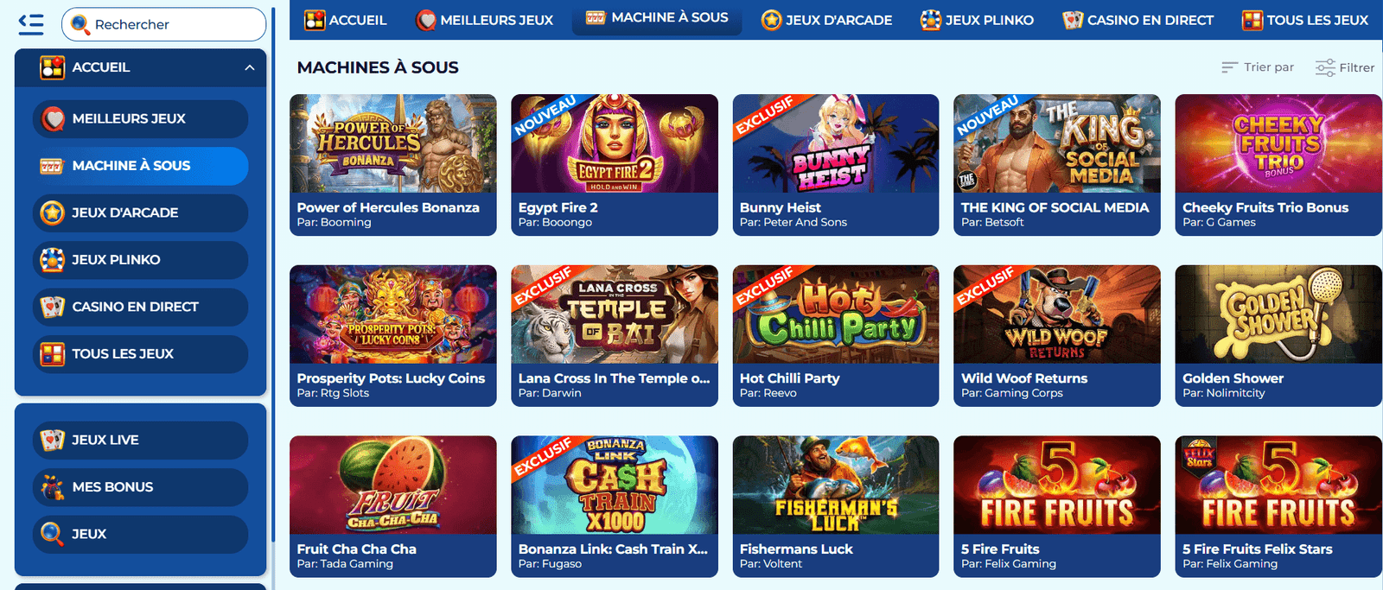Click the cards icon beside Jeux Live

[x=53, y=440]
